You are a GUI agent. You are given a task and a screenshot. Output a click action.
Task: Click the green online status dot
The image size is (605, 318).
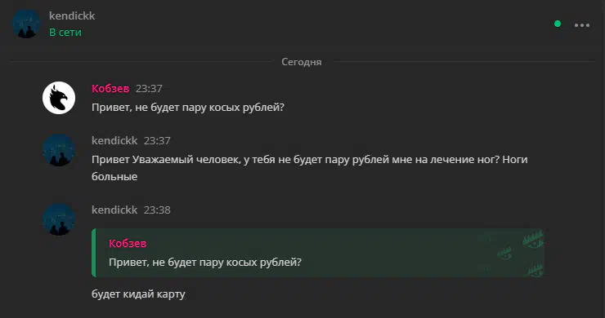pyautogui.click(x=558, y=24)
